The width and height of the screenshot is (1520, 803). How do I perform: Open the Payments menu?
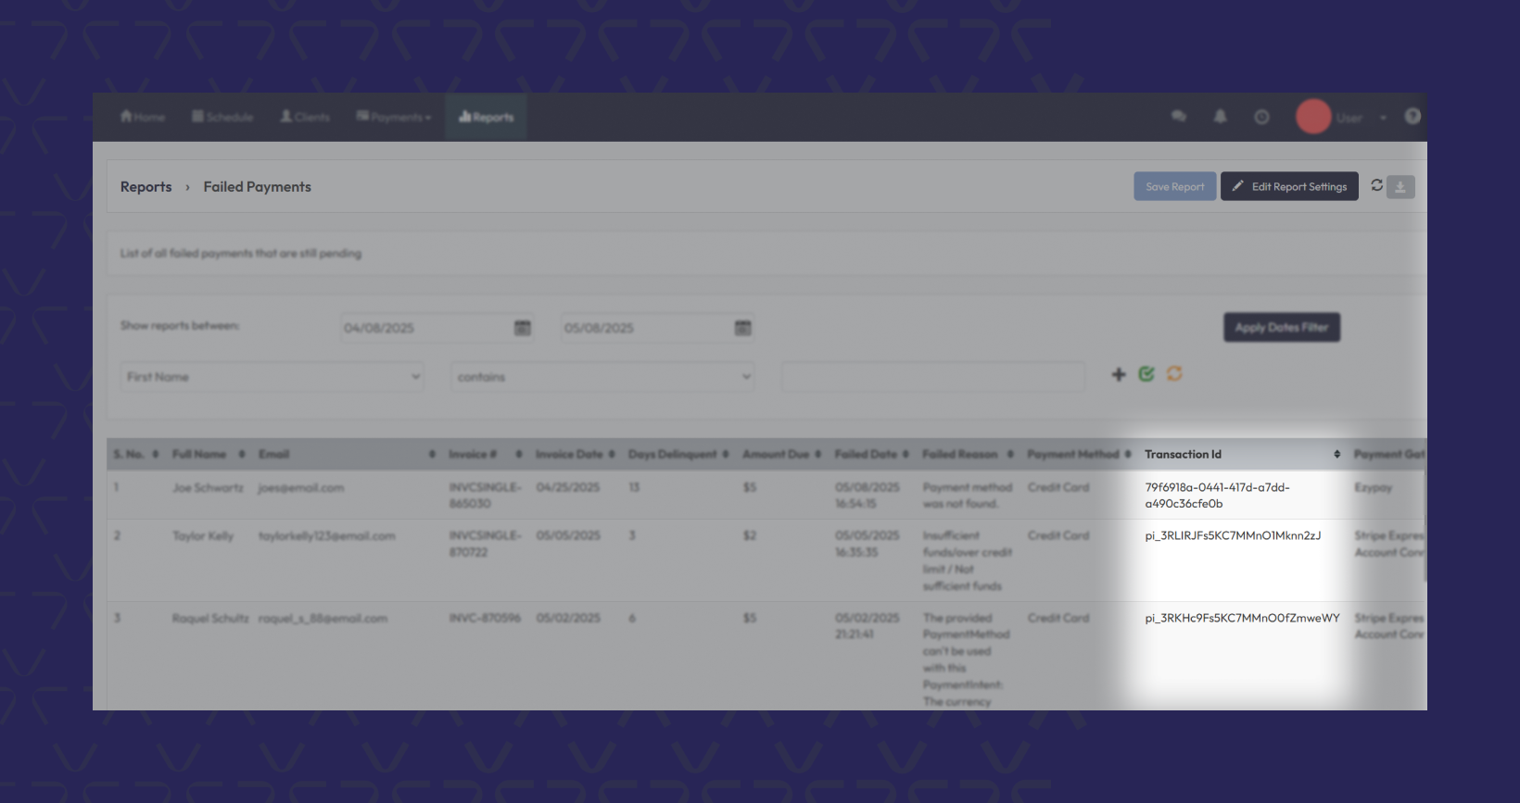394,118
